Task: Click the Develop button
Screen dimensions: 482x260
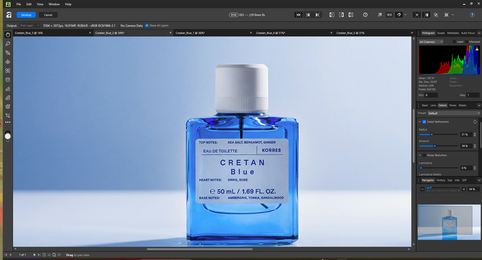Action: (x=26, y=15)
